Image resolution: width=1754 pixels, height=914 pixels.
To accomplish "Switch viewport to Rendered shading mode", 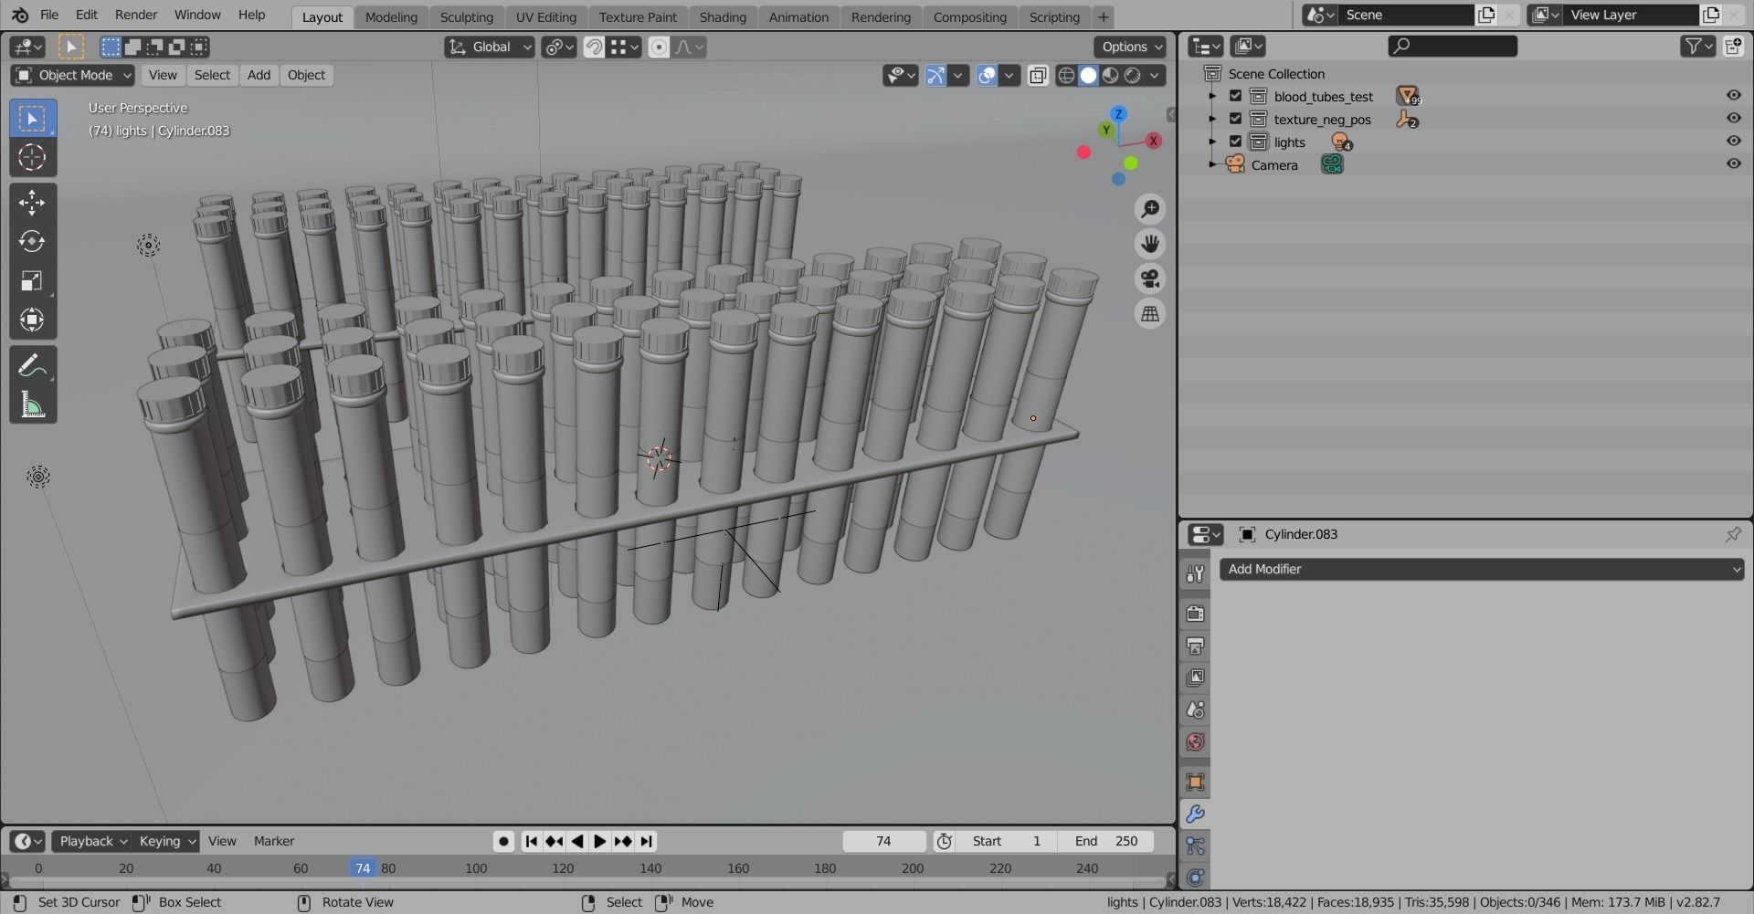I will [x=1133, y=76].
